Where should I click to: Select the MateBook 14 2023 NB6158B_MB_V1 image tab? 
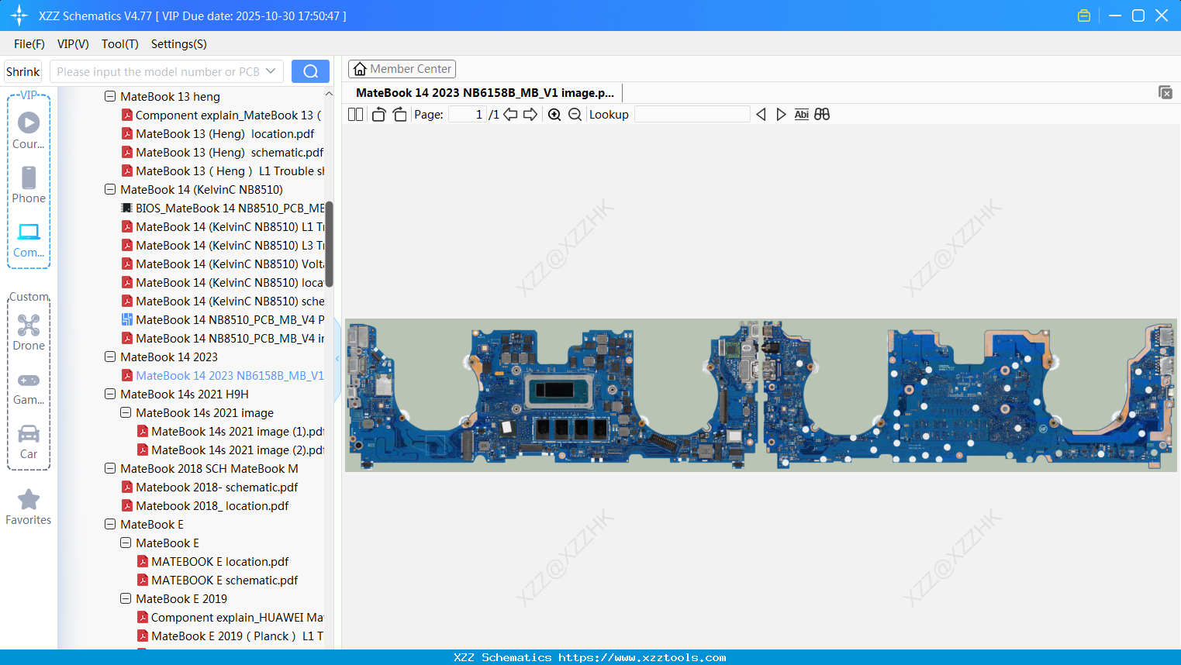click(485, 93)
